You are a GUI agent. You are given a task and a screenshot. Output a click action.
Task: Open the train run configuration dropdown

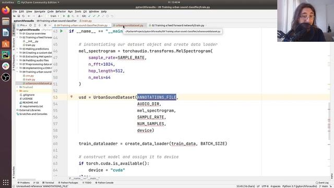tap(53, 16)
